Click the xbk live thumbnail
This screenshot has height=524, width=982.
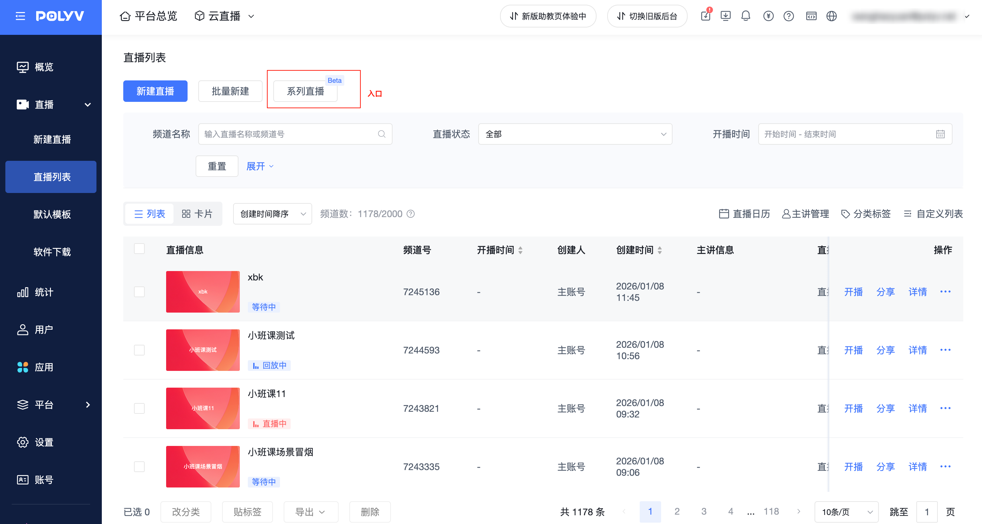[203, 292]
